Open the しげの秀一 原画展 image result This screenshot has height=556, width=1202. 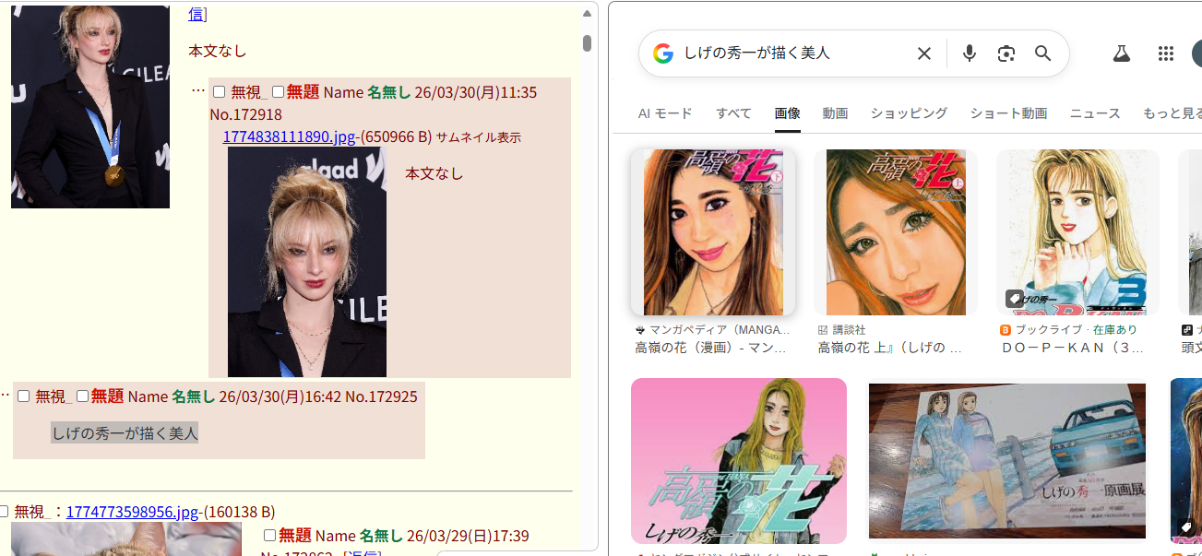[x=1006, y=460]
